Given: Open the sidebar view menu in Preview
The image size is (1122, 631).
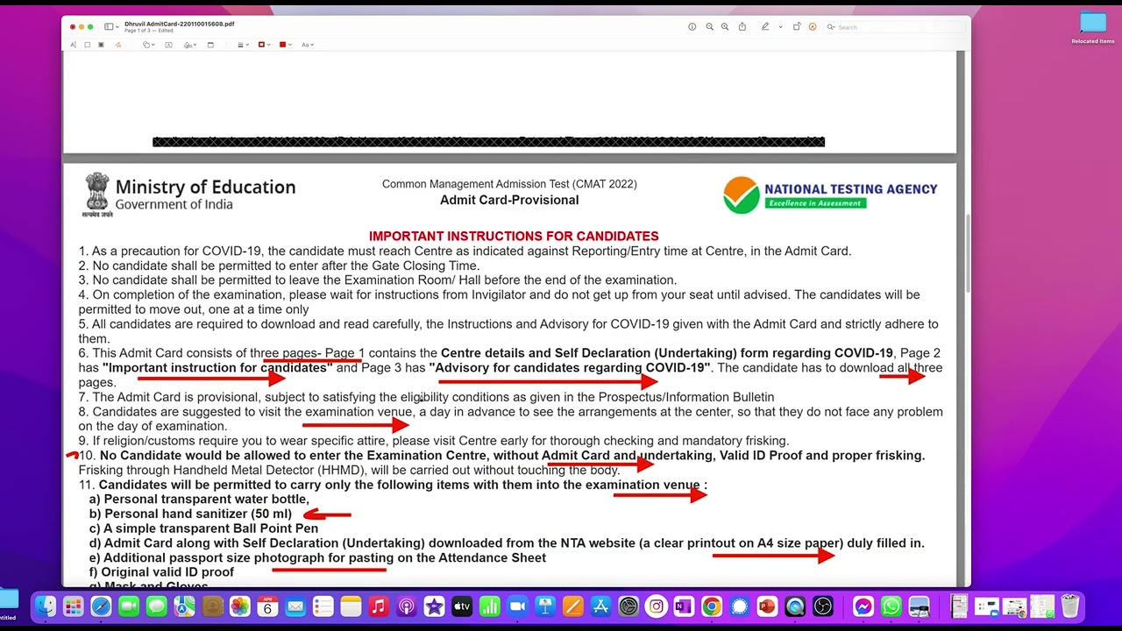Looking at the screenshot, I should pyautogui.click(x=112, y=27).
